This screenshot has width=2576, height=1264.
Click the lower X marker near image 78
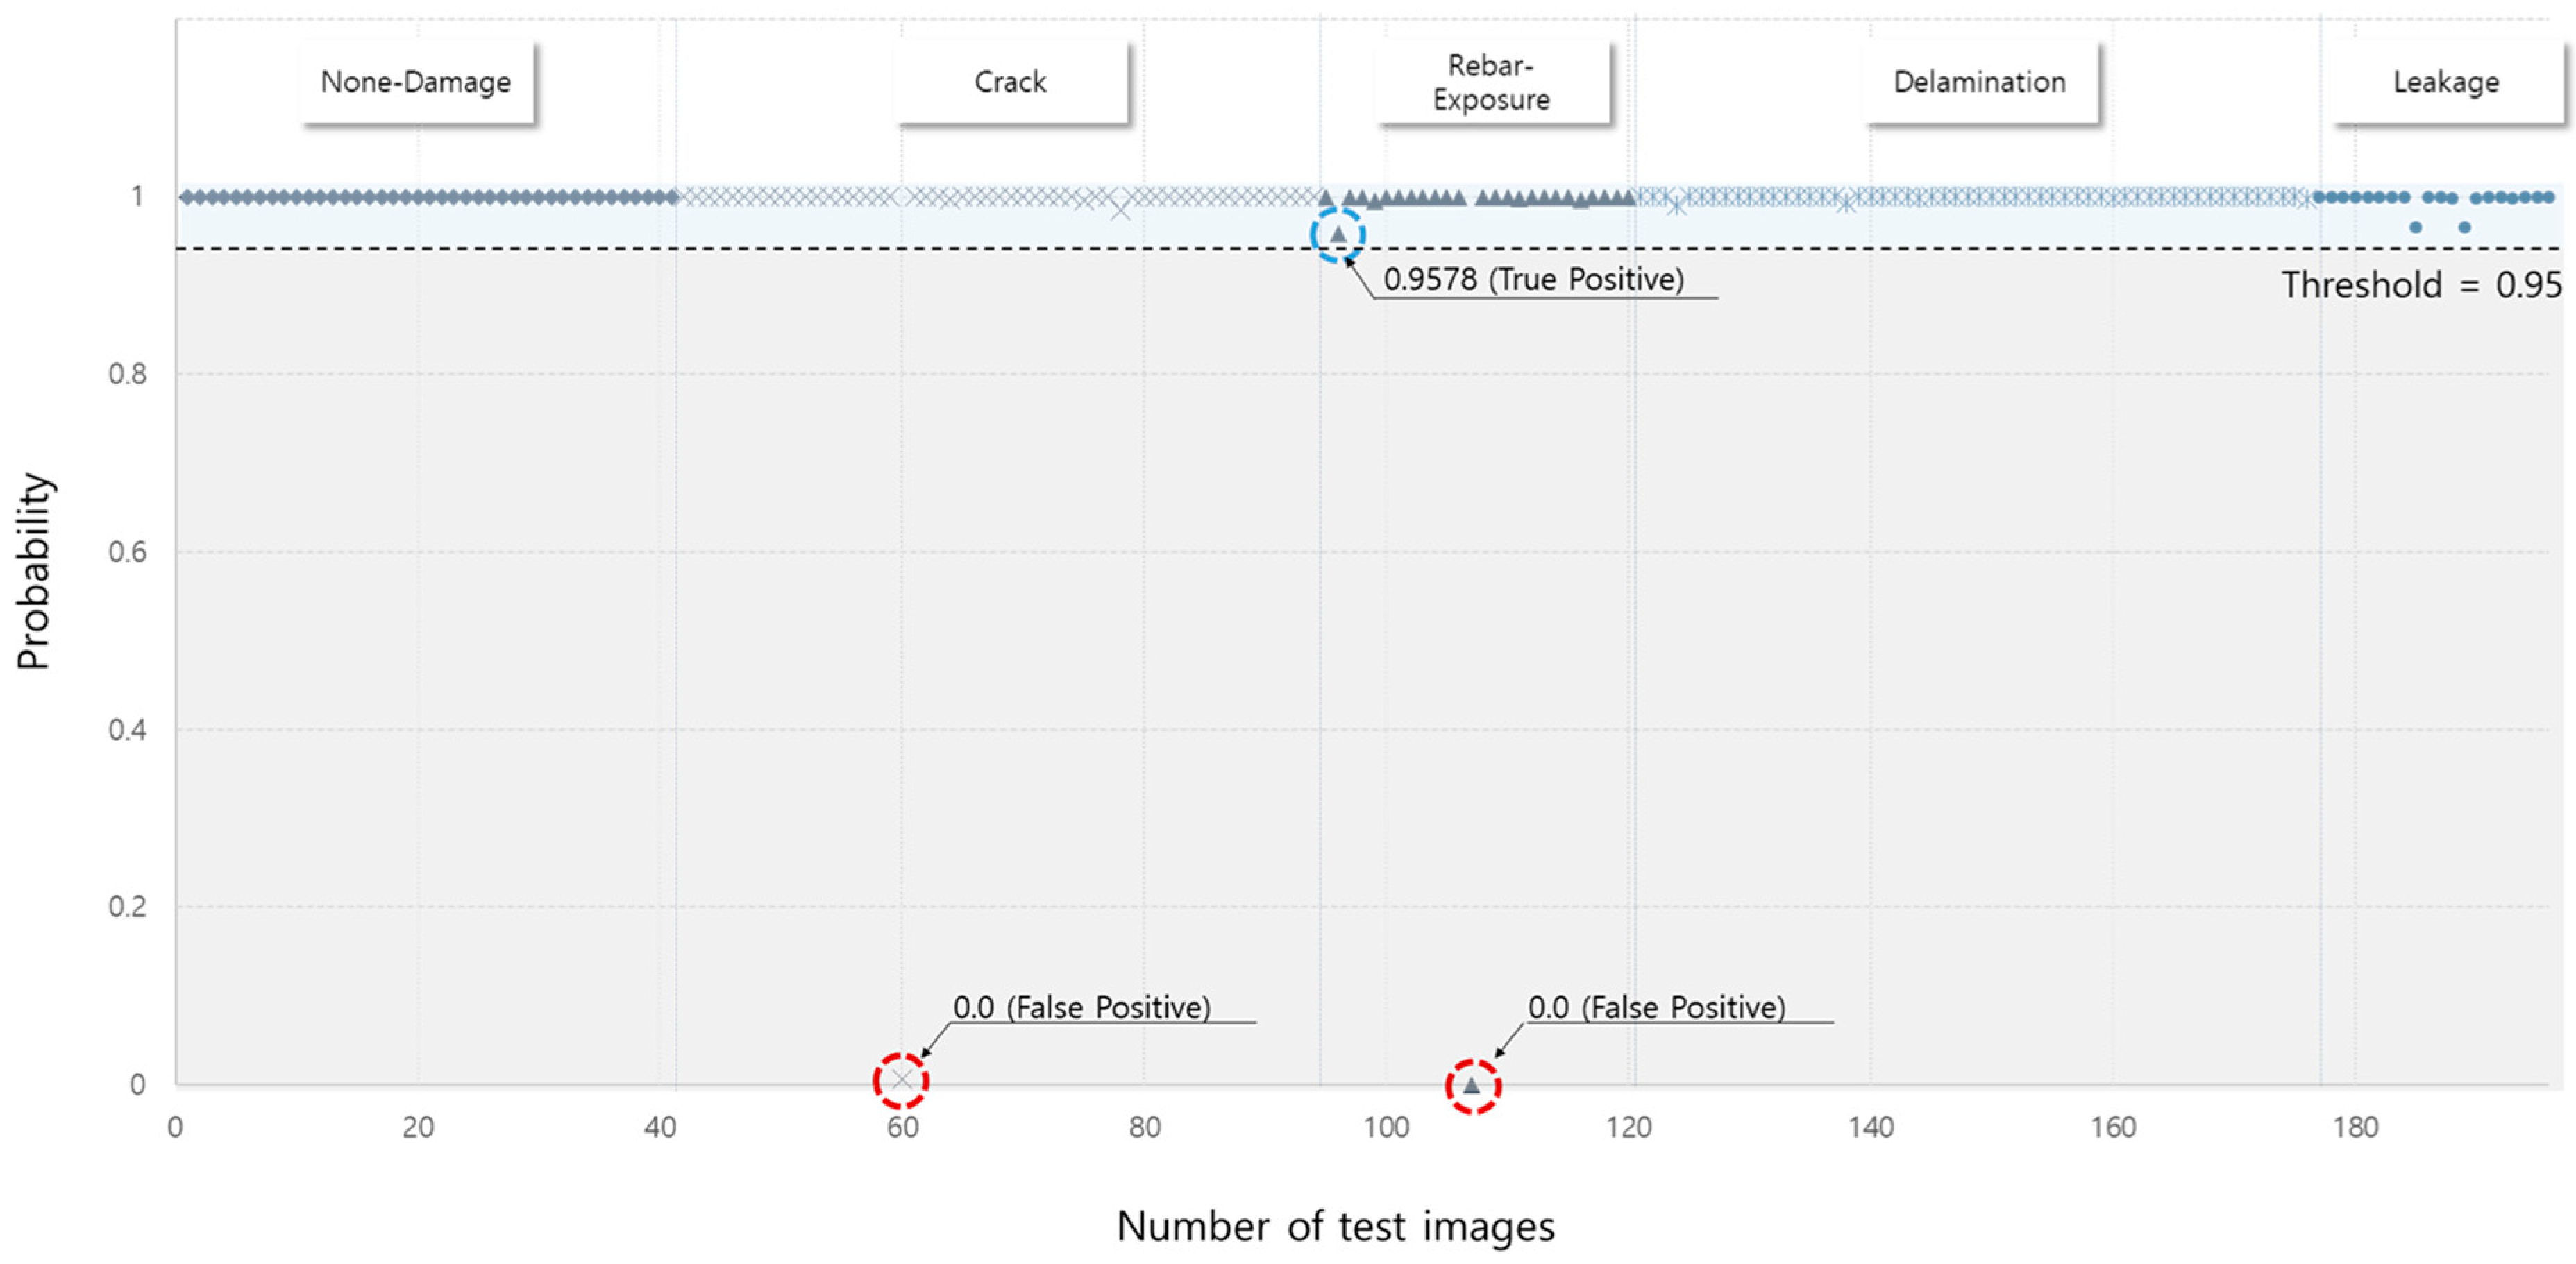1120,211
